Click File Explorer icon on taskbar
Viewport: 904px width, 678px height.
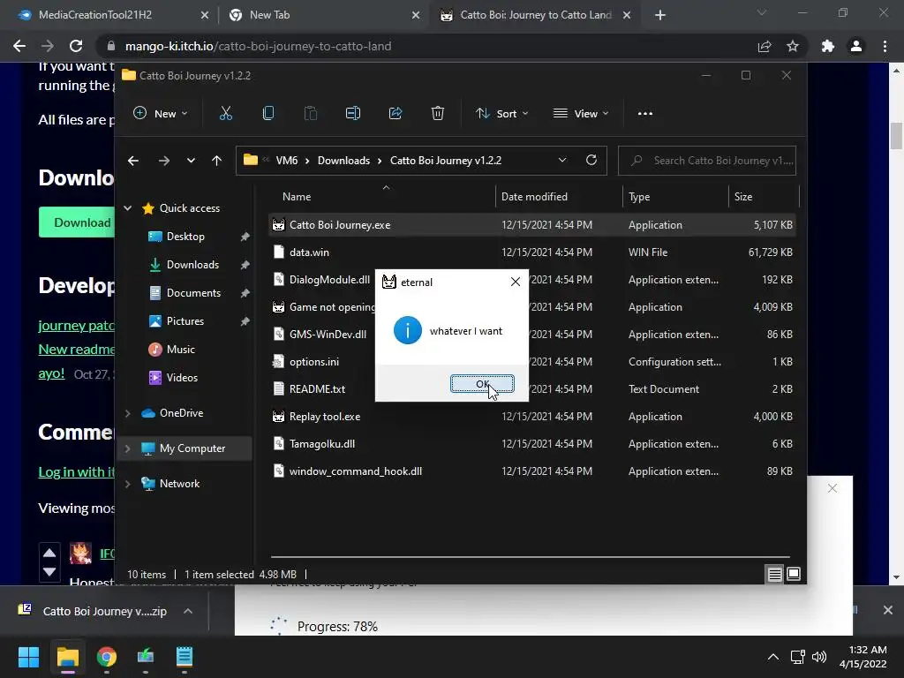click(67, 657)
